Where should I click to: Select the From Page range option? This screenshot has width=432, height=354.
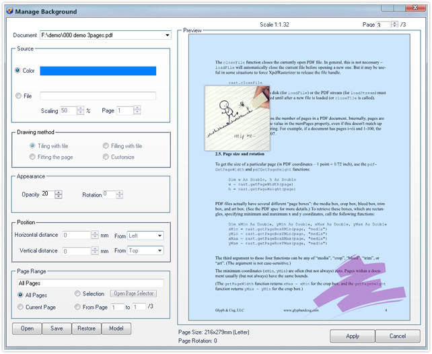click(77, 307)
